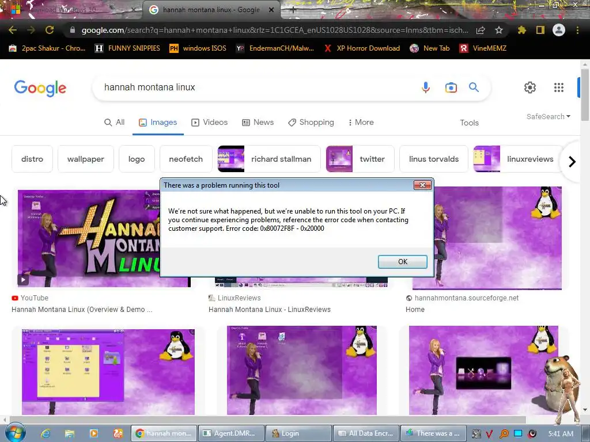Viewport: 590px width, 442px height.
Task: Open windows ISOS bookmark
Action: [x=198, y=48]
